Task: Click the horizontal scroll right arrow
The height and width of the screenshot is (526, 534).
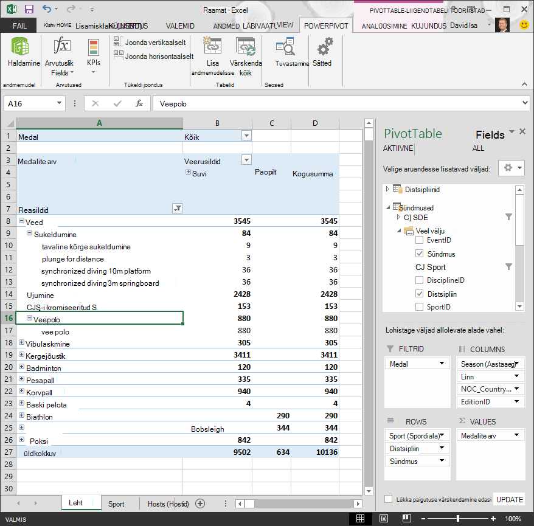Action: [x=358, y=504]
